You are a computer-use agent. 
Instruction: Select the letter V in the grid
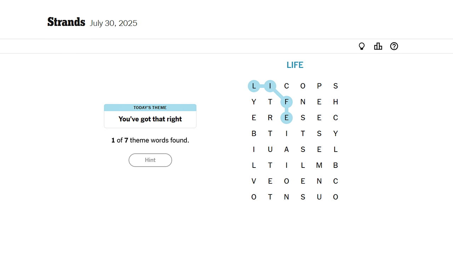tap(254, 181)
